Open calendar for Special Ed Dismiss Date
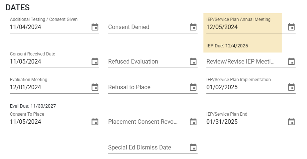 pos(193,148)
